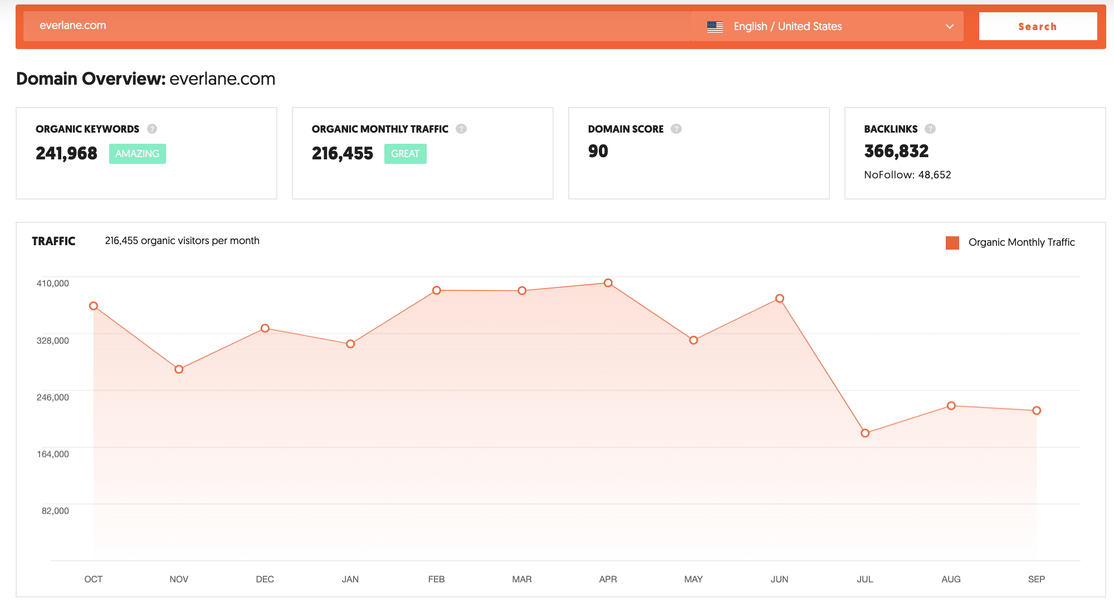Select the DEC traffic data point
The image size is (1114, 613).
pyautogui.click(x=265, y=328)
